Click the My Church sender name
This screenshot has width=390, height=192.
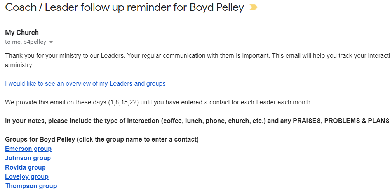(x=22, y=33)
